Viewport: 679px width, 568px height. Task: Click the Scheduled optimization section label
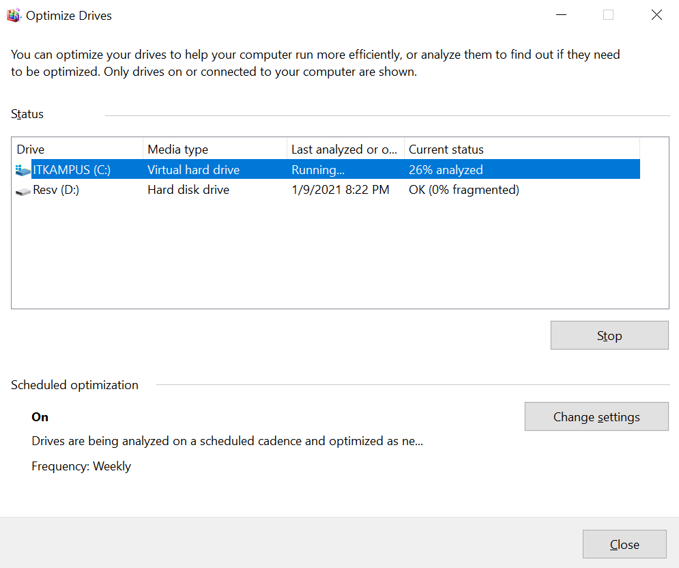[74, 385]
